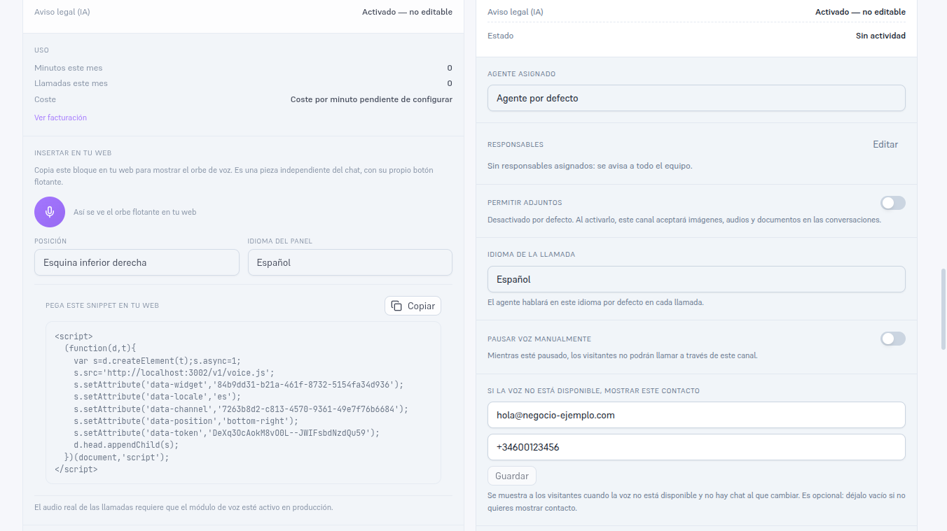Copy the web snippet with Copiar
Screen dimensions: 947x531
coord(413,306)
